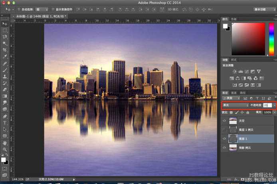Select the document tab 未标题-1 @ 144%
This screenshot has width=277, height=184.
point(41,16)
